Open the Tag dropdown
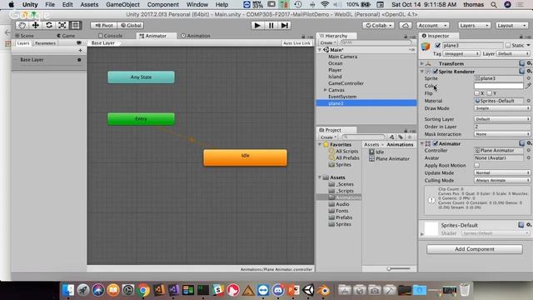Screen dimensions: 533x300 pos(461,53)
